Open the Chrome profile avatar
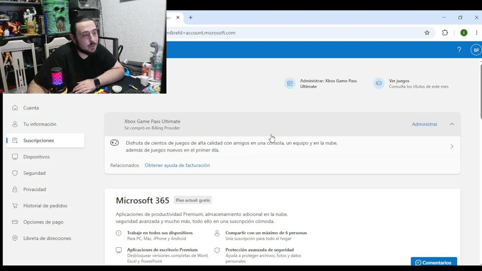The width and height of the screenshot is (482, 271). (464, 33)
